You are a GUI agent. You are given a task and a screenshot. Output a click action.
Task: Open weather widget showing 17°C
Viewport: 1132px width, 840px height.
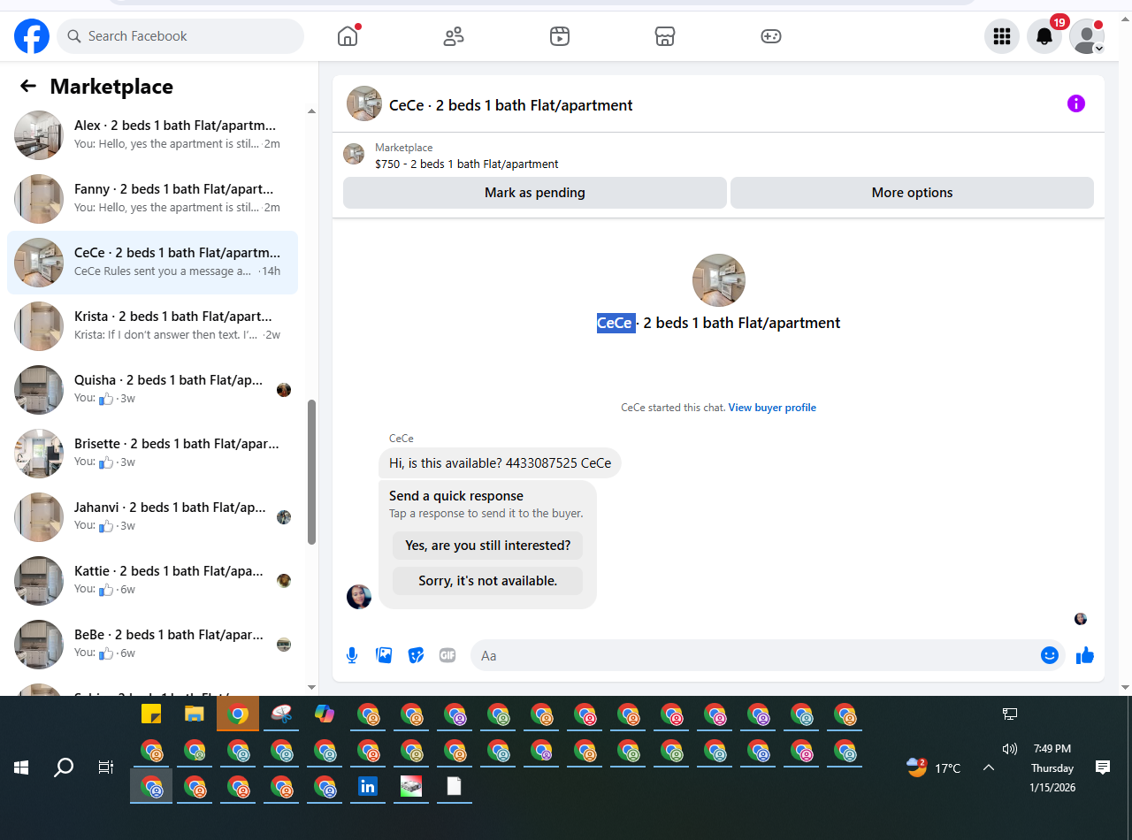934,767
